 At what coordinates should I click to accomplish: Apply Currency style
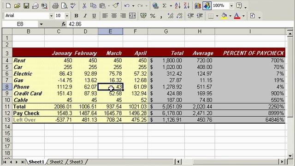pyautogui.click(x=143, y=16)
